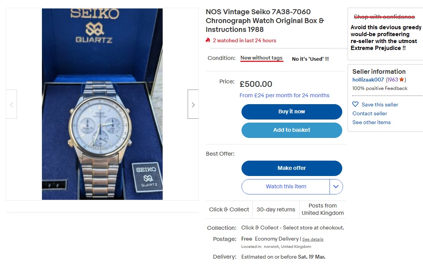423x269 pixels.
Task: Click the right arrow to view next photo
Action: coord(193,104)
